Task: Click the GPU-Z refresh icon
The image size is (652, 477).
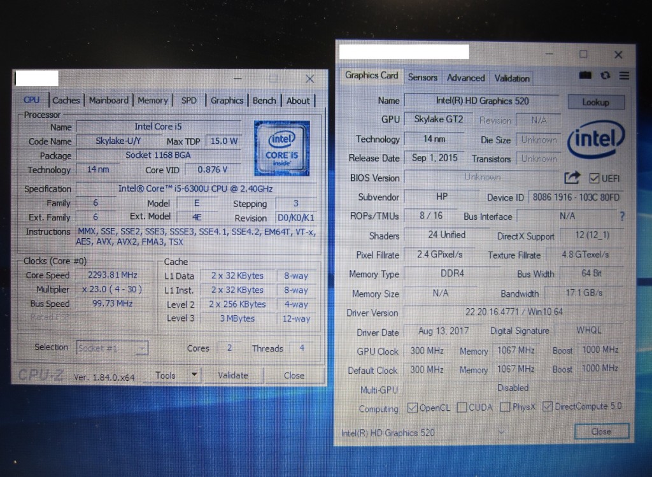Action: [605, 75]
